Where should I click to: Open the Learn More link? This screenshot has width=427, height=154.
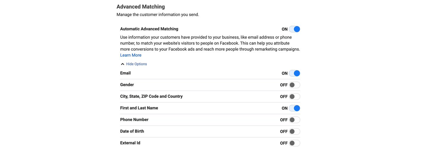(131, 55)
